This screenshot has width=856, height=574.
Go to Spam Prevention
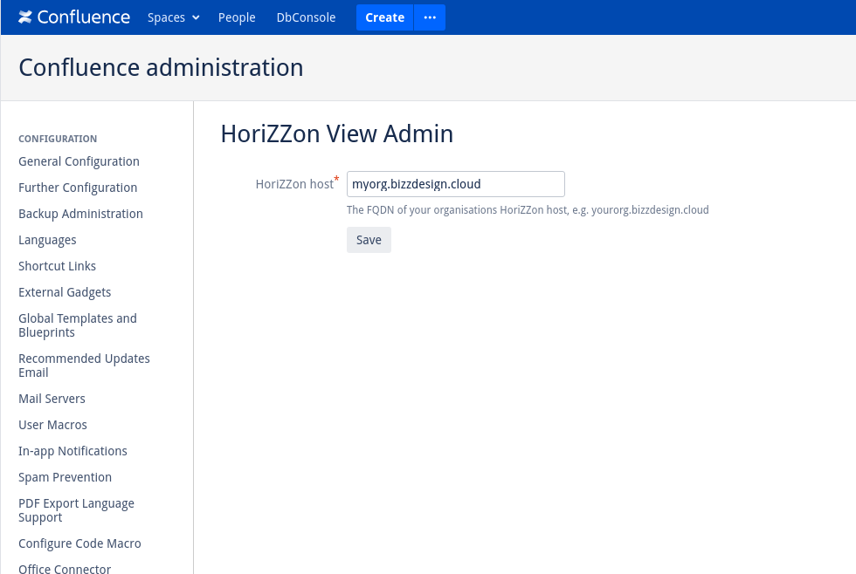pos(65,477)
